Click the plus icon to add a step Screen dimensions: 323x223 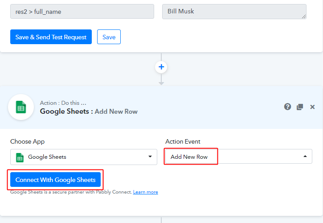pos(161,67)
